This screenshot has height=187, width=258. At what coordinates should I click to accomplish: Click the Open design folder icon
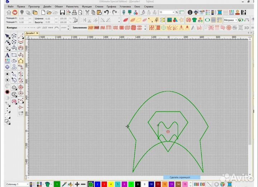click(x=49, y=12)
